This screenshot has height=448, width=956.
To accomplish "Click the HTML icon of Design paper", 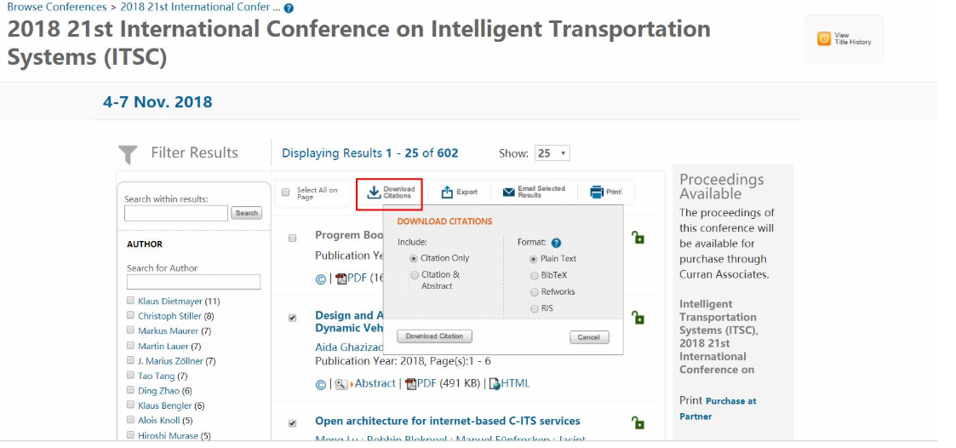I will 495,384.
